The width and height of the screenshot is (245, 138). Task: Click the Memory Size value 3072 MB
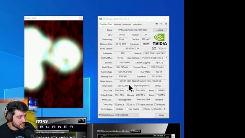[x=122, y=77]
